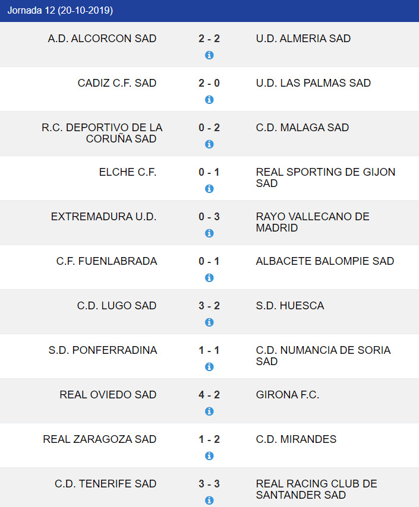Click info icon for Alcorcon vs Almeria match
The image size is (419, 507).
coord(209,55)
